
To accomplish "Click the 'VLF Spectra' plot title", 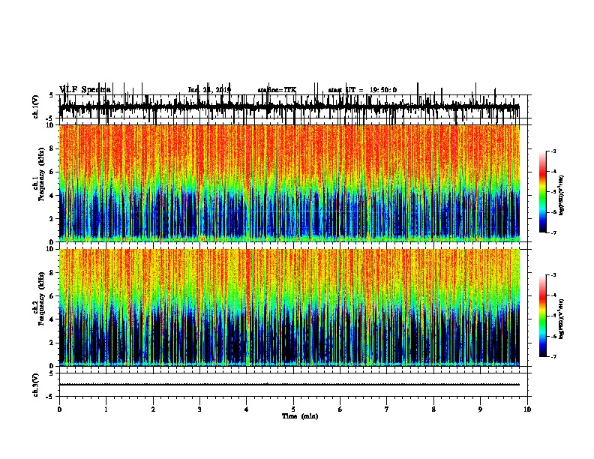I will (x=85, y=90).
